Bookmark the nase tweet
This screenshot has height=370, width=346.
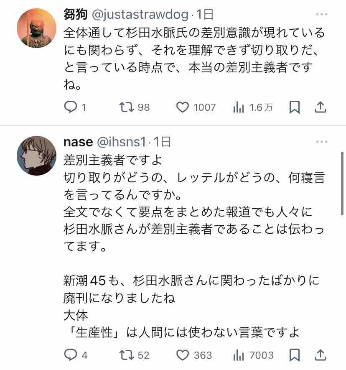tap(295, 355)
